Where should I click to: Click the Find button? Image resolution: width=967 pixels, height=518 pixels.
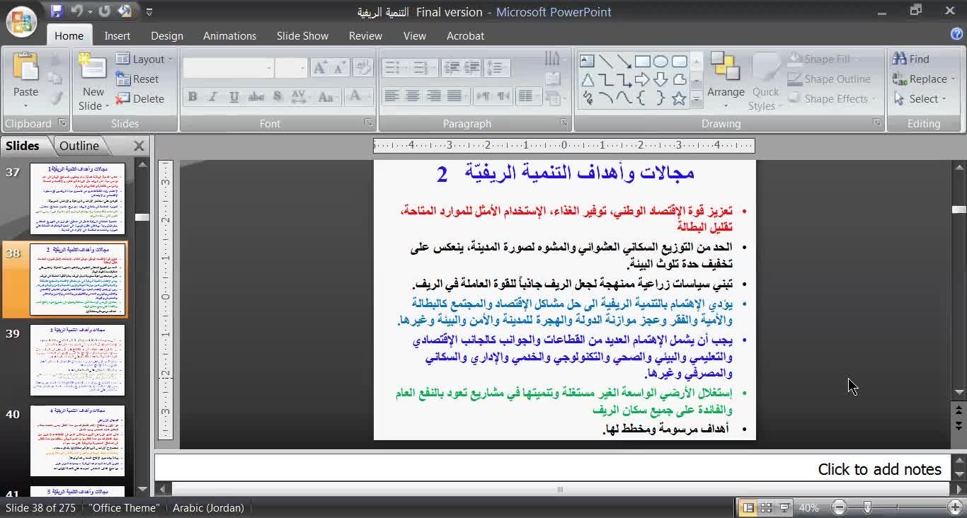coord(911,59)
